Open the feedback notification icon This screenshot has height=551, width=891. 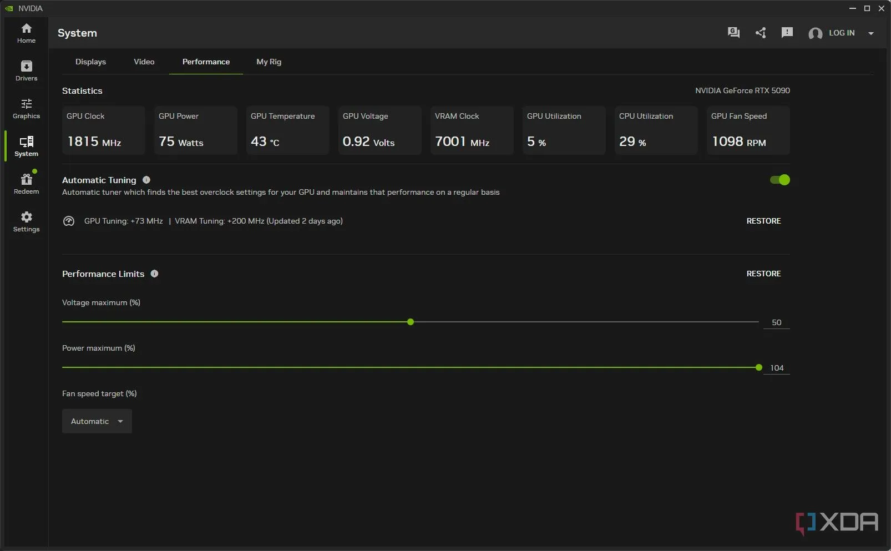[787, 33]
